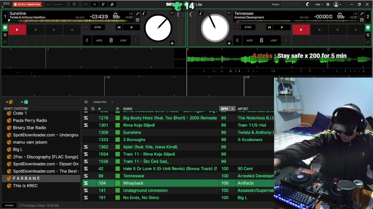Viewport: 373px width, 209px height.
Task: Select deck 1 Cue Points pad mode icon
Action: click(x=5, y=28)
